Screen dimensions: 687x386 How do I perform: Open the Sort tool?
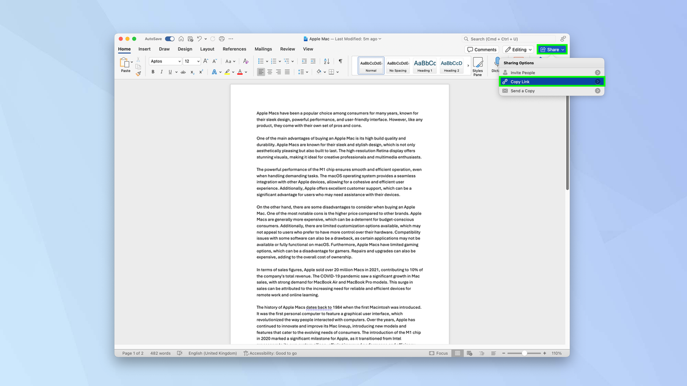(327, 61)
